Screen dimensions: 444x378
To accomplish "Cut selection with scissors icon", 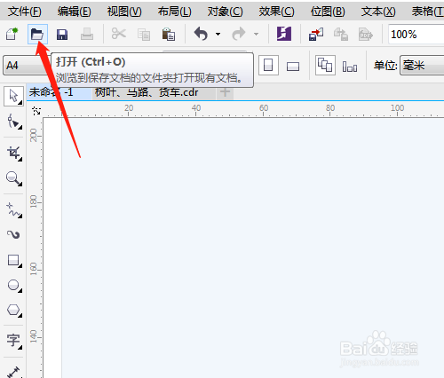I will [x=119, y=34].
